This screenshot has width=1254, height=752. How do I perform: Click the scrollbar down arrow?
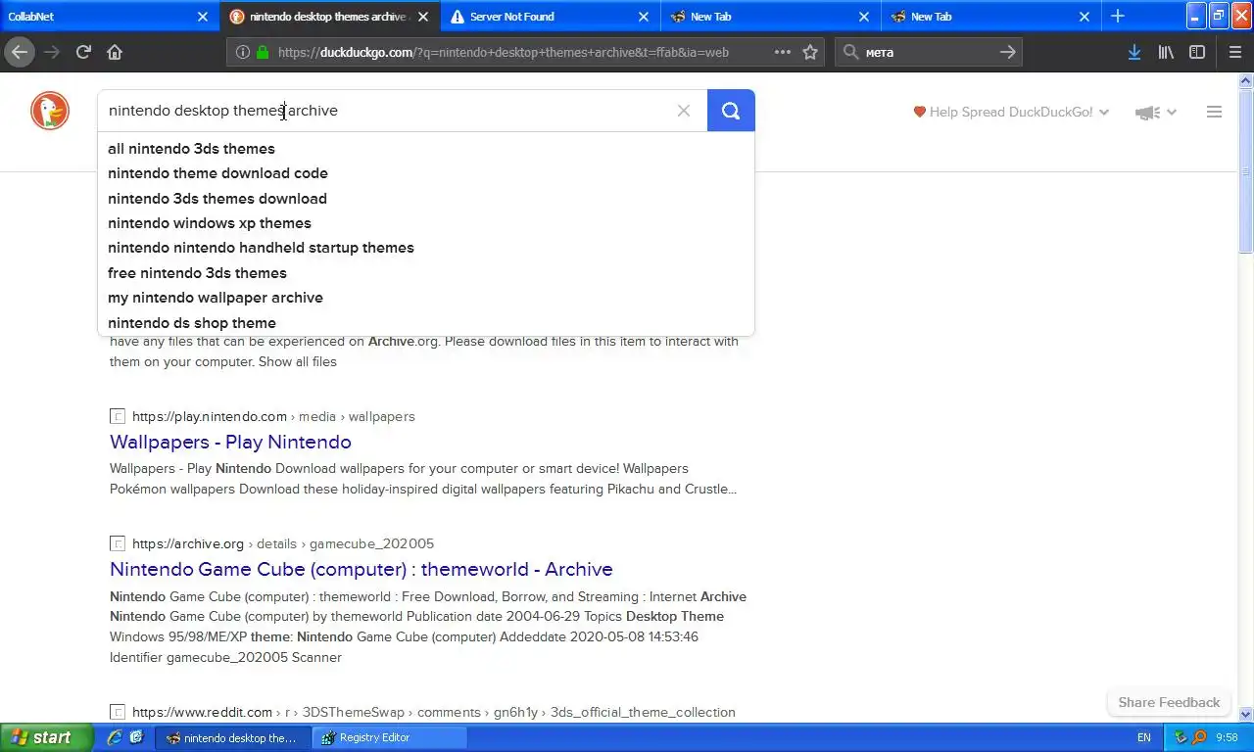(x=1246, y=715)
